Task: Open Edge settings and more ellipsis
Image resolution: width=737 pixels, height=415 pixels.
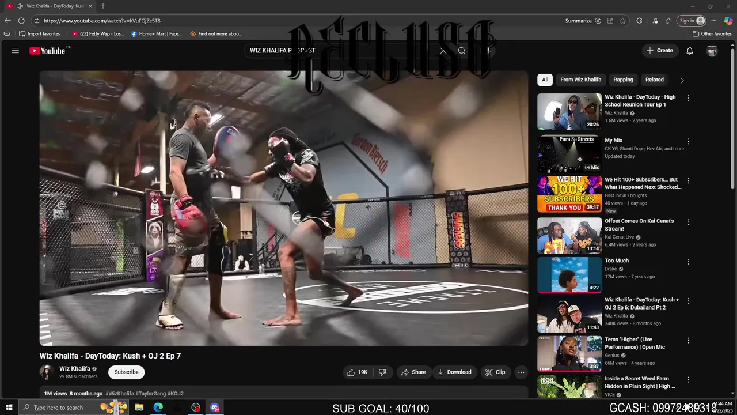Action: 715,21
